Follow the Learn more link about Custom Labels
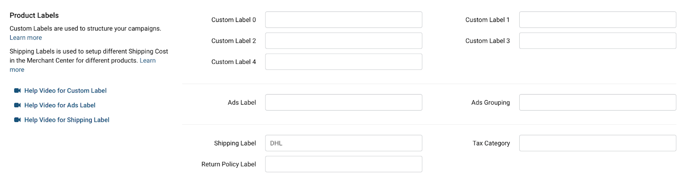 pyautogui.click(x=26, y=38)
